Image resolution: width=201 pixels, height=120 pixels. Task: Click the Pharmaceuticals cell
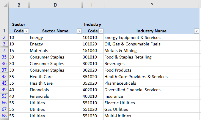coord(152,83)
